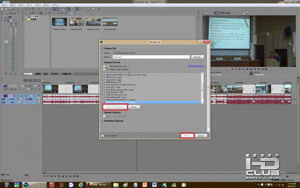Click the Name field containing Advocacy

click(151, 57)
